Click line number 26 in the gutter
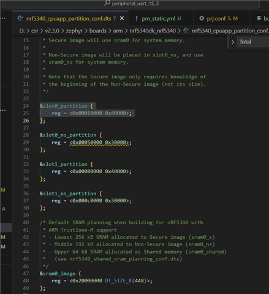The image size is (269, 294). coord(26,121)
